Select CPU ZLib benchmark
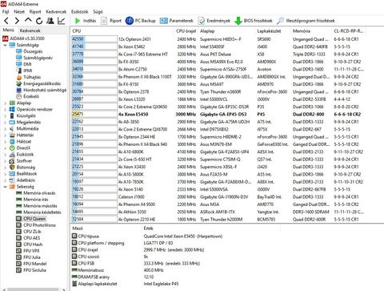 [x=29, y=232]
